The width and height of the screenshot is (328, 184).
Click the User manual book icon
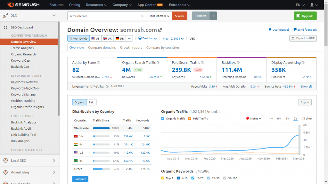coord(270,30)
